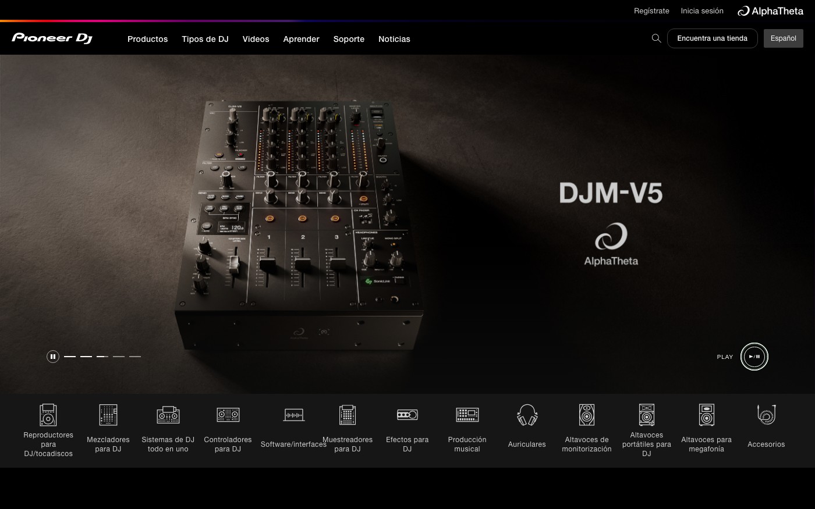Screen dimensions: 815x509
Task: Open the Muestreadores para DJ icon
Action: 348,415
